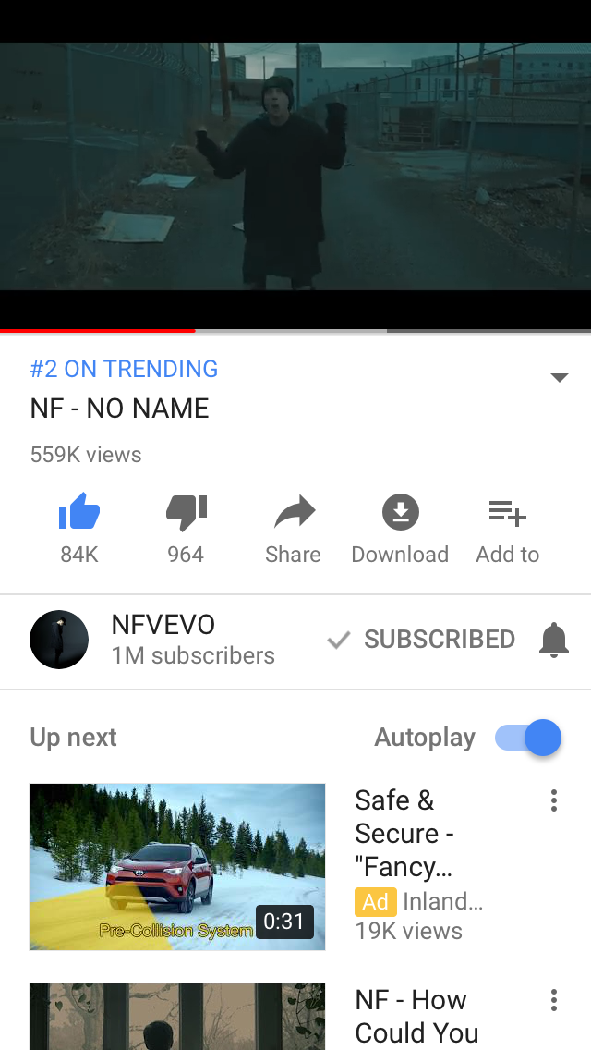
Task: Tap the playing NF video frame
Action: click(295, 166)
